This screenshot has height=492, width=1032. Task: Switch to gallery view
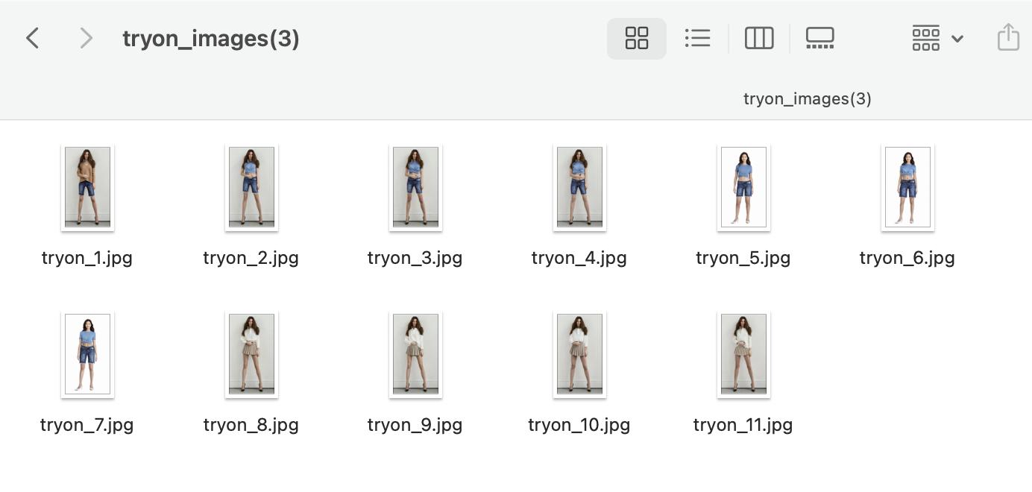tap(819, 38)
